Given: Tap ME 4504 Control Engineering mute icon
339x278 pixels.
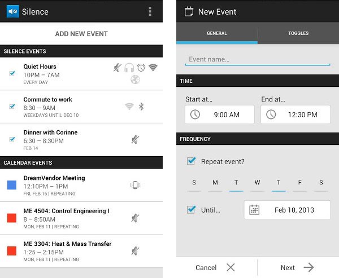Looking at the screenshot, I should tap(136, 218).
